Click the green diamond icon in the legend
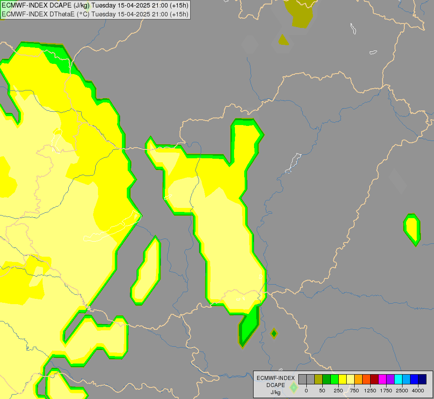This screenshot has height=399, width=434. [293, 387]
